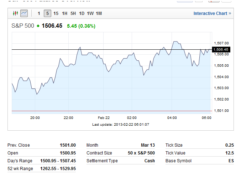Screen dimensions: 241x185
Task: Pick the 1M timeframe option
Action: point(99,13)
